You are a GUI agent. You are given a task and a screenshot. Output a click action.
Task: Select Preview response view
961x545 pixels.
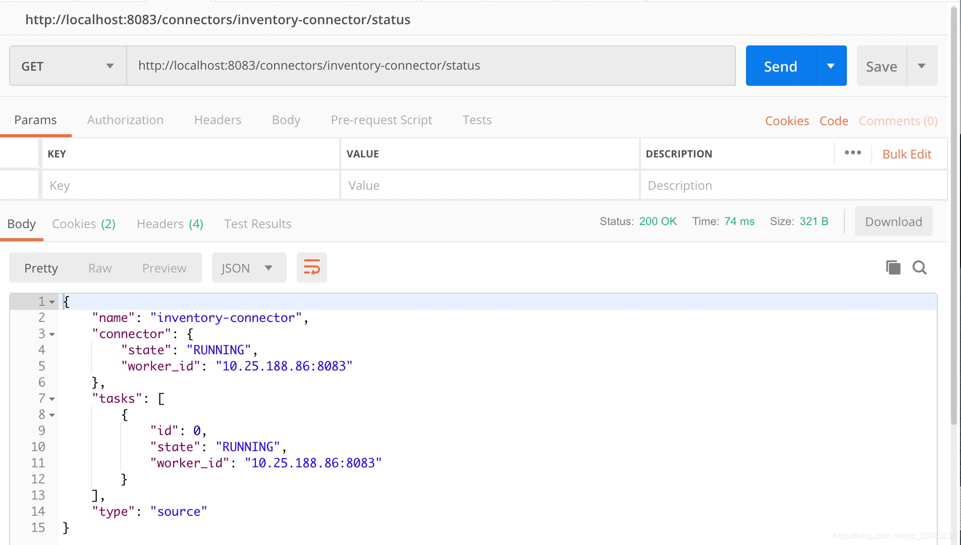164,268
